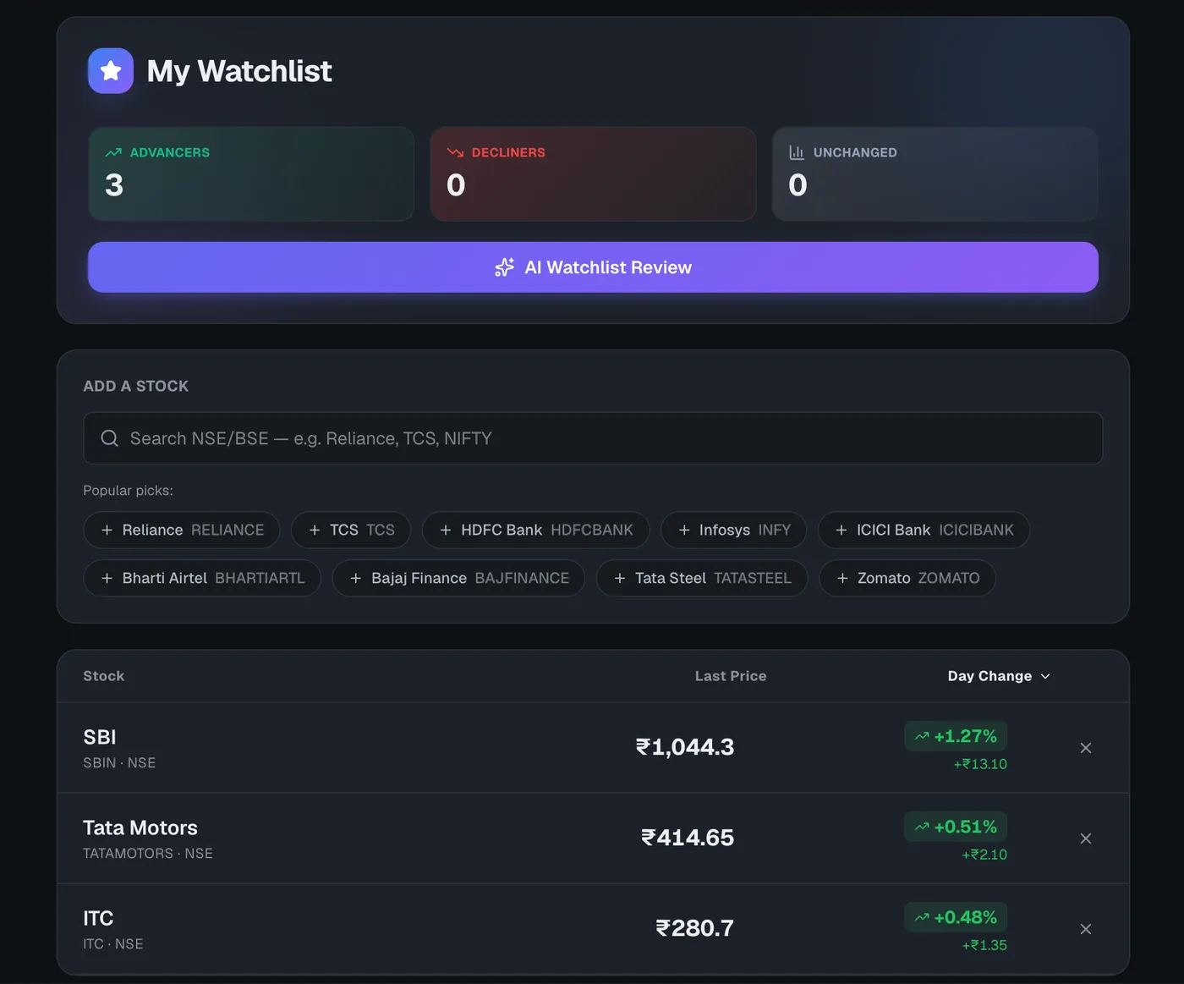
Task: Add TCS from popular picks
Action: (351, 530)
